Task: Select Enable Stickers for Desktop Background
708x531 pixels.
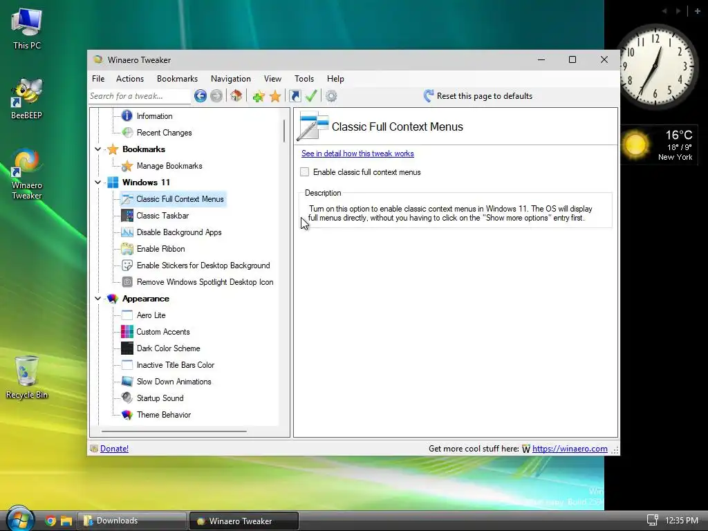Action: (x=203, y=265)
